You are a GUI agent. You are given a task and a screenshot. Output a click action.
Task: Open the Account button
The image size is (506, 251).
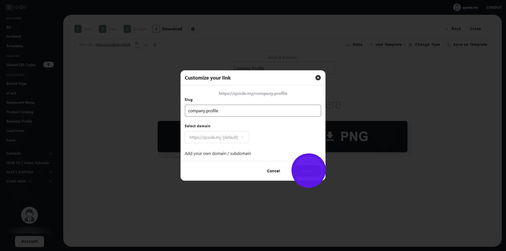point(30,242)
